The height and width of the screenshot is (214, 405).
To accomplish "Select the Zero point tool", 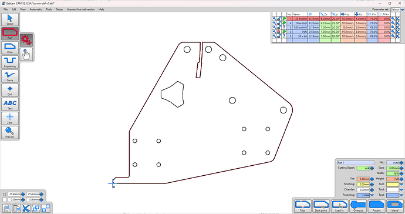I will [10, 118].
